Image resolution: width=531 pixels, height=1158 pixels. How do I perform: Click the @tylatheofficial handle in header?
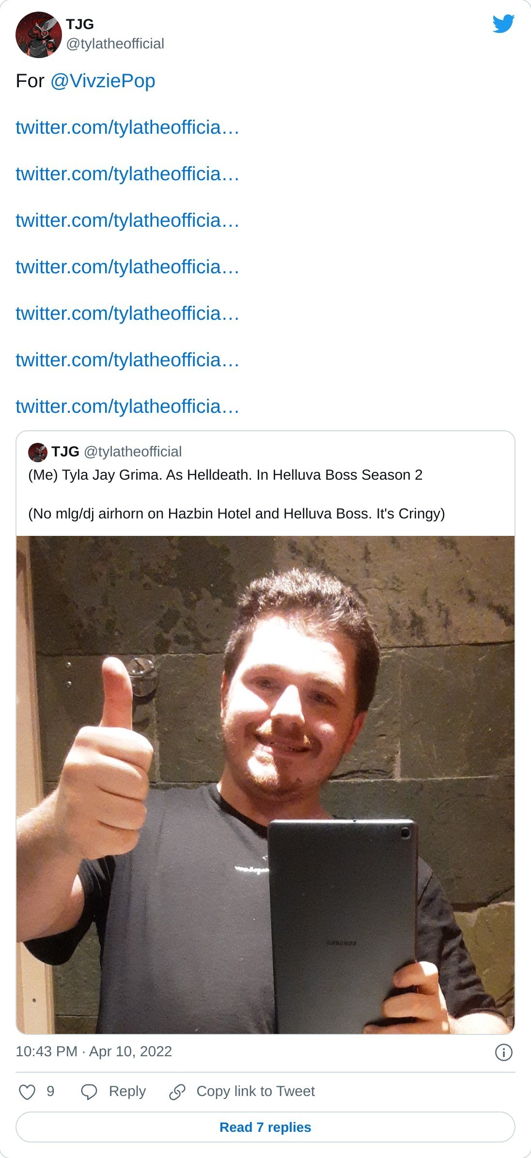[115, 44]
